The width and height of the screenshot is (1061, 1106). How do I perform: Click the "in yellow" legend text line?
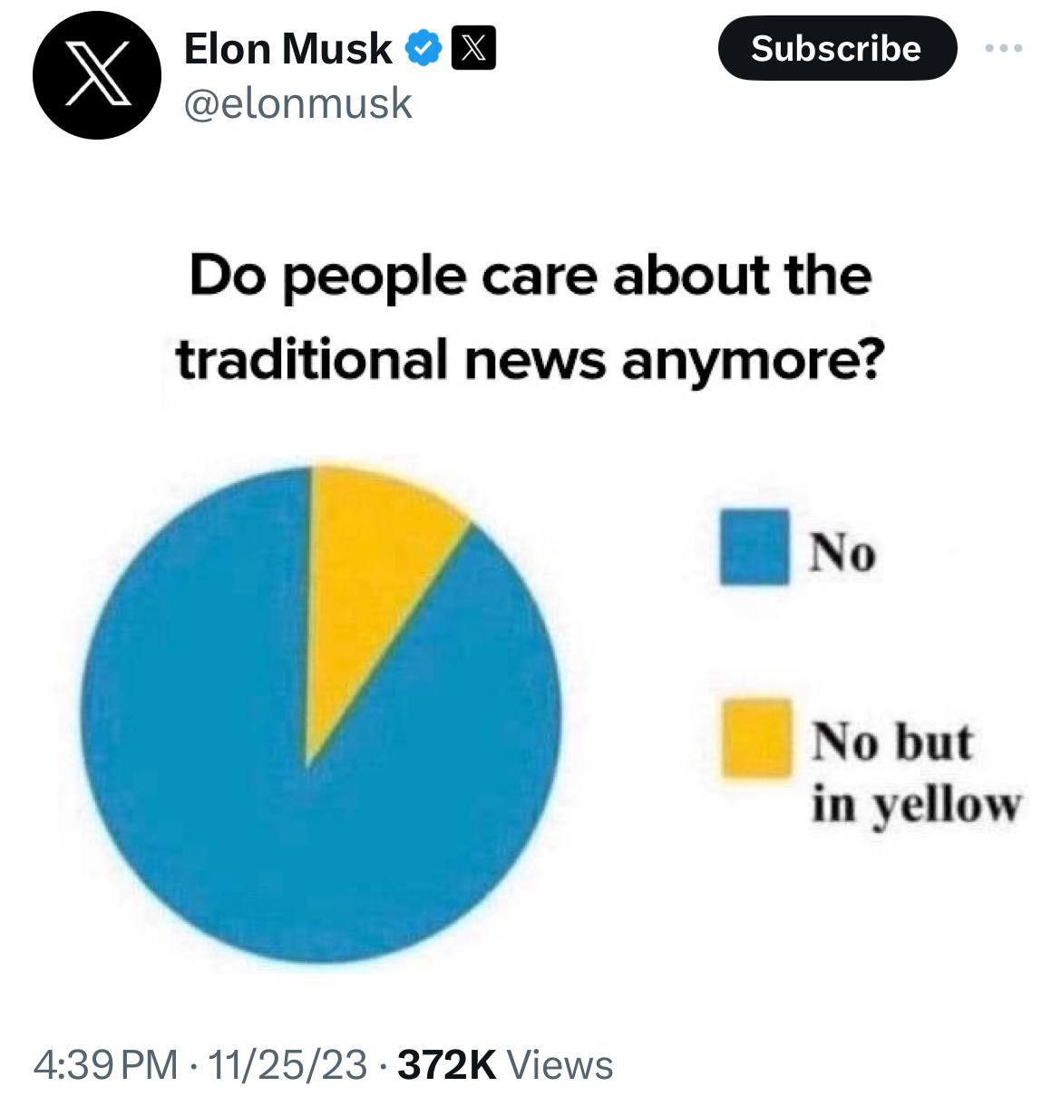(915, 803)
